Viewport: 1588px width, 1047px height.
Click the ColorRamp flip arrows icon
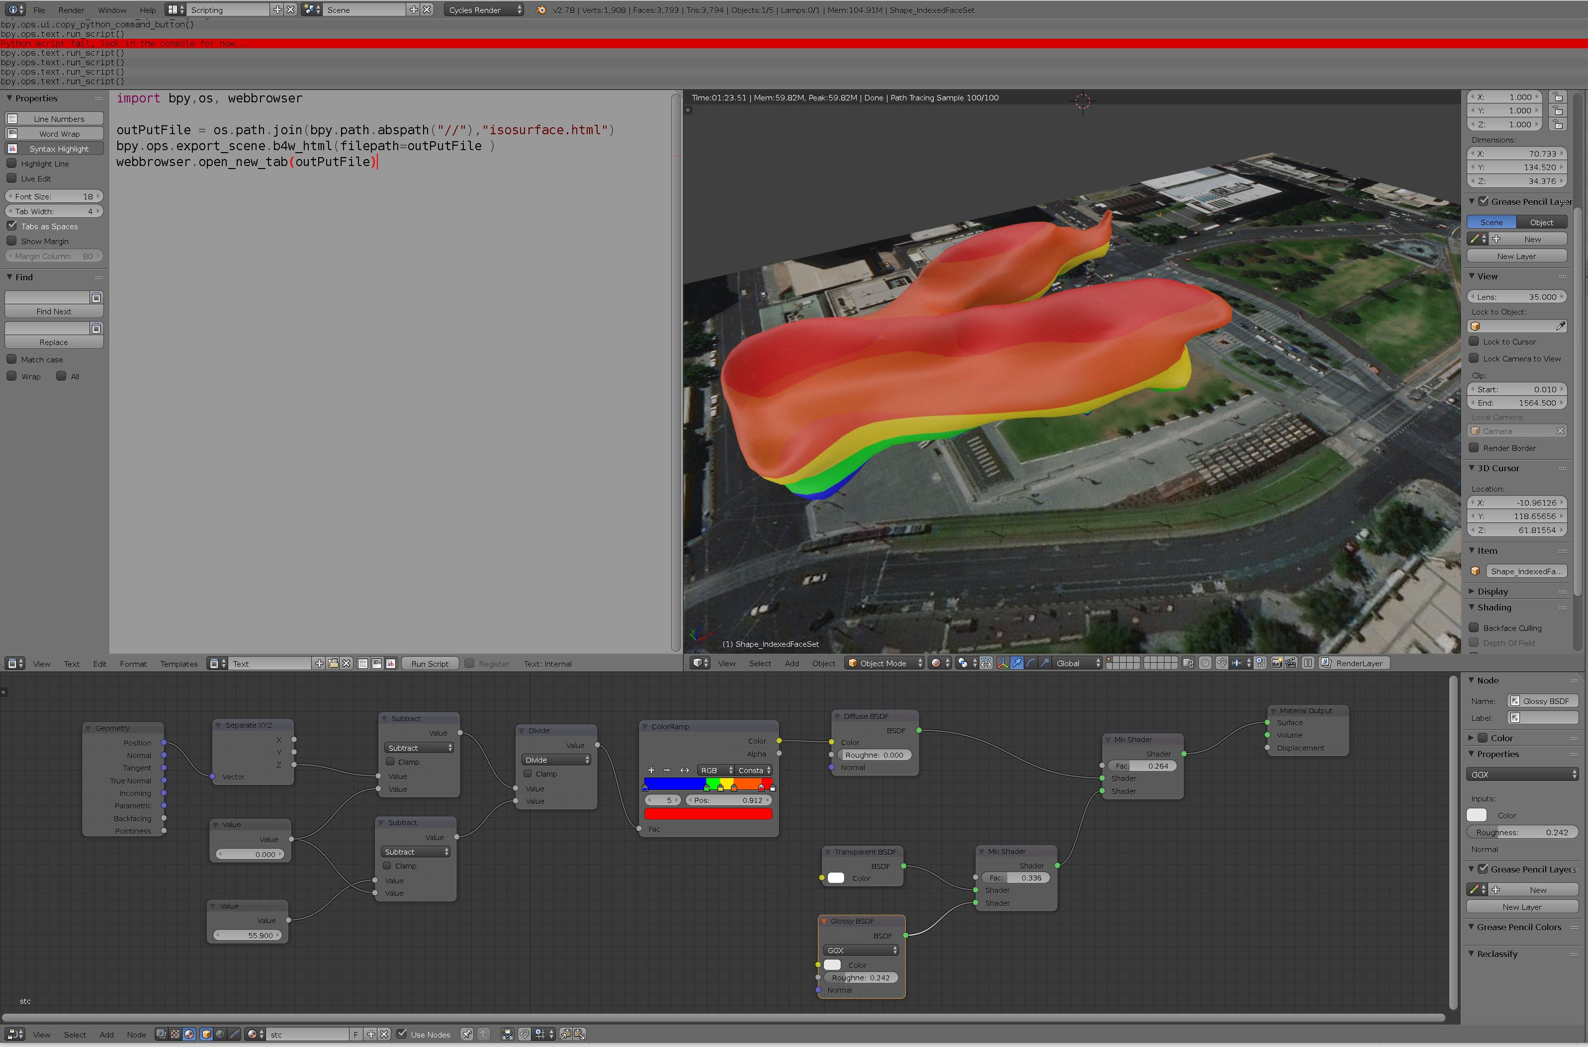(685, 770)
